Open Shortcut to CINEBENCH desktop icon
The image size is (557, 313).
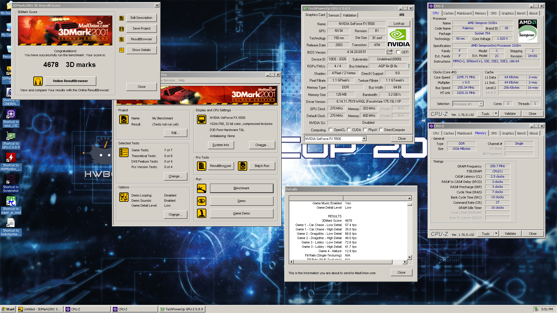click(x=11, y=97)
